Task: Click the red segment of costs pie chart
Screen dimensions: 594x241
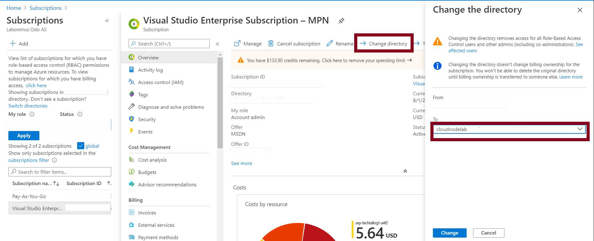Action: 319,233
